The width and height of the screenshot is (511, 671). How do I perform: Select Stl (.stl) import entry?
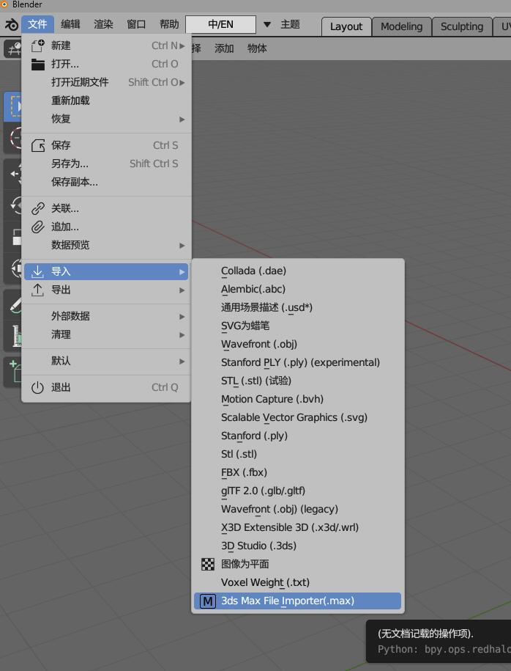click(297, 455)
